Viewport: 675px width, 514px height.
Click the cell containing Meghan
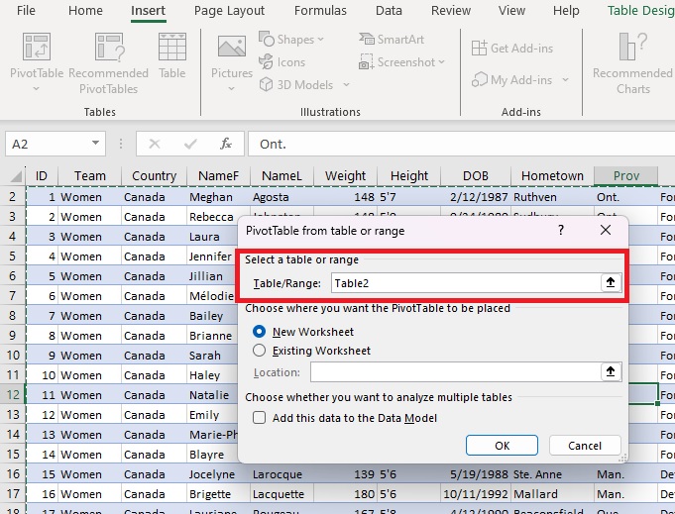coord(218,197)
